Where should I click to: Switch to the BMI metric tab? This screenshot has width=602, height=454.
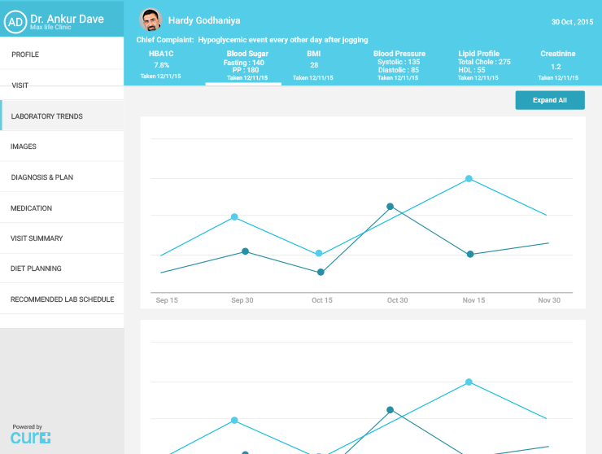[313, 65]
